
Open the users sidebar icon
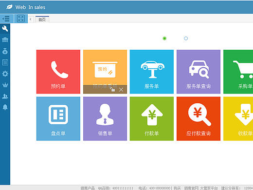point(5,96)
